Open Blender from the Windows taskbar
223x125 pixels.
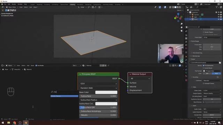(x=26, y=123)
